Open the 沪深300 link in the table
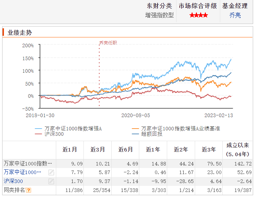The image size is (256, 197). pos(13,181)
